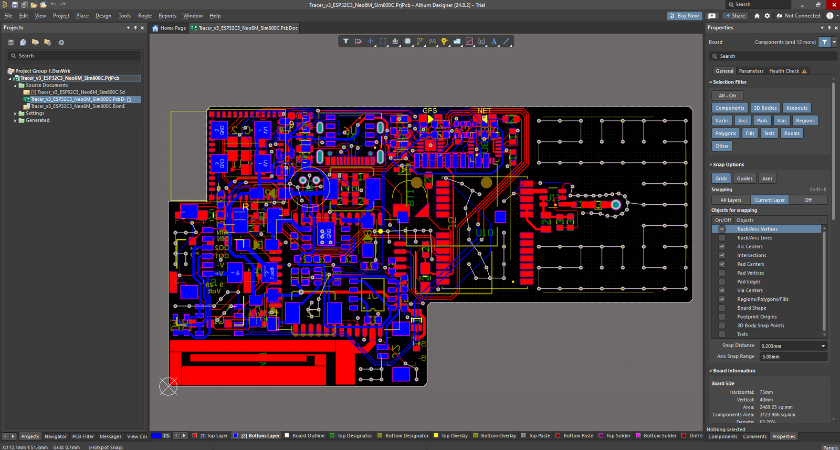Switch to the Home Page tab

169,28
